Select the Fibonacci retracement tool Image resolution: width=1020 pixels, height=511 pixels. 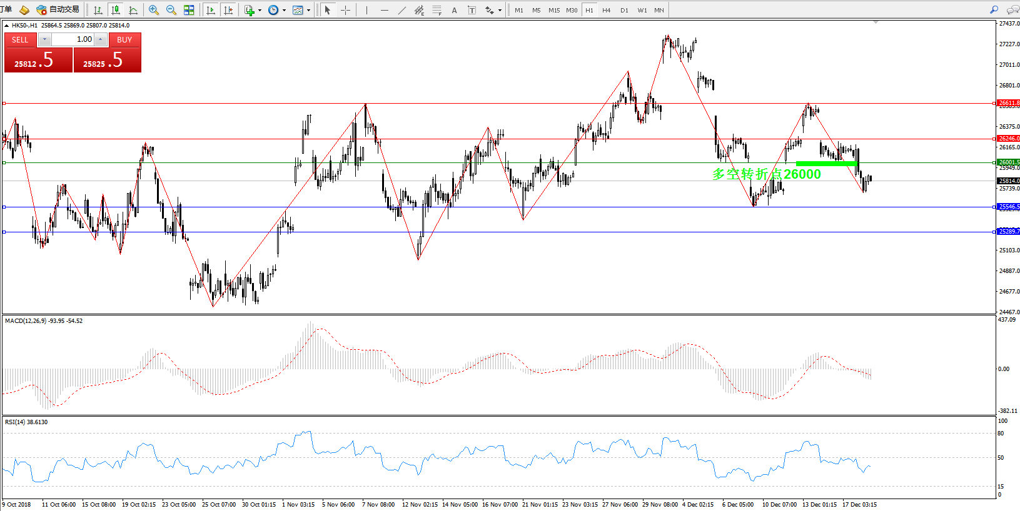(437, 10)
